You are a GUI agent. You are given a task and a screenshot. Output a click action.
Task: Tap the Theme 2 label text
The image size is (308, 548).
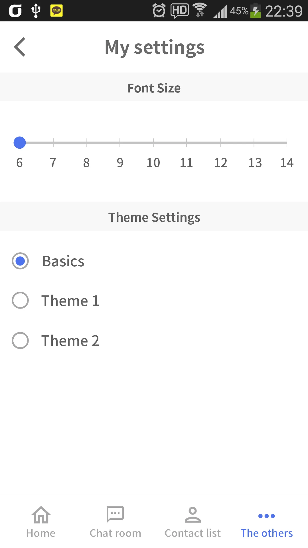point(70,341)
